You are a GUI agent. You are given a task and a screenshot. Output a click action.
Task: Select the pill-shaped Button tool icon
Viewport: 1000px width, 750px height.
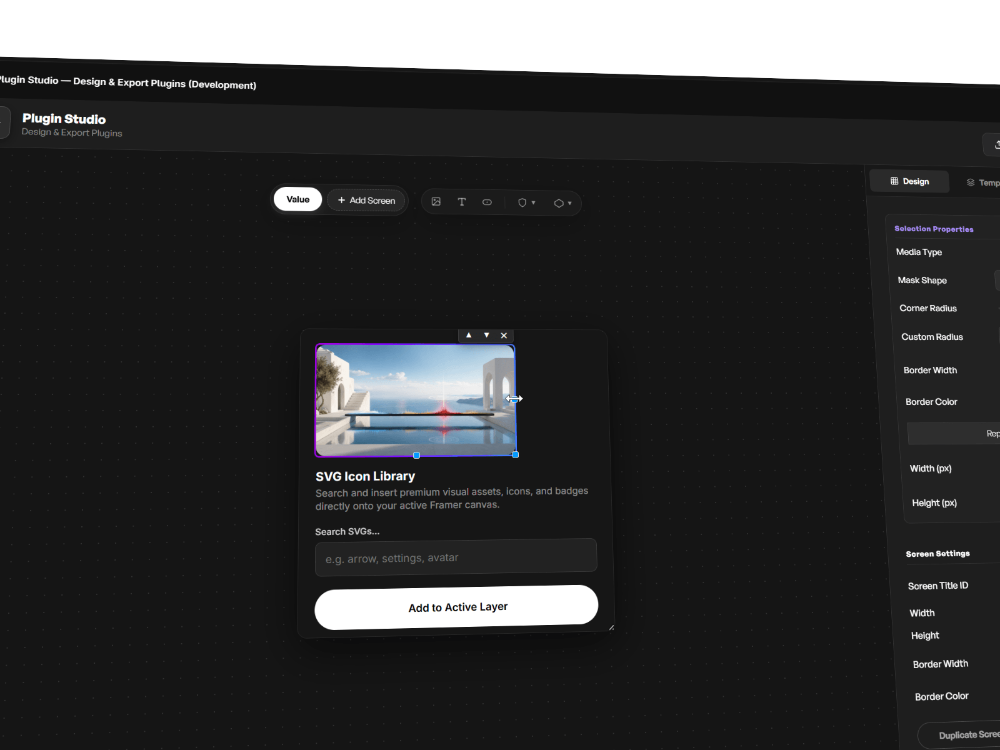point(487,202)
